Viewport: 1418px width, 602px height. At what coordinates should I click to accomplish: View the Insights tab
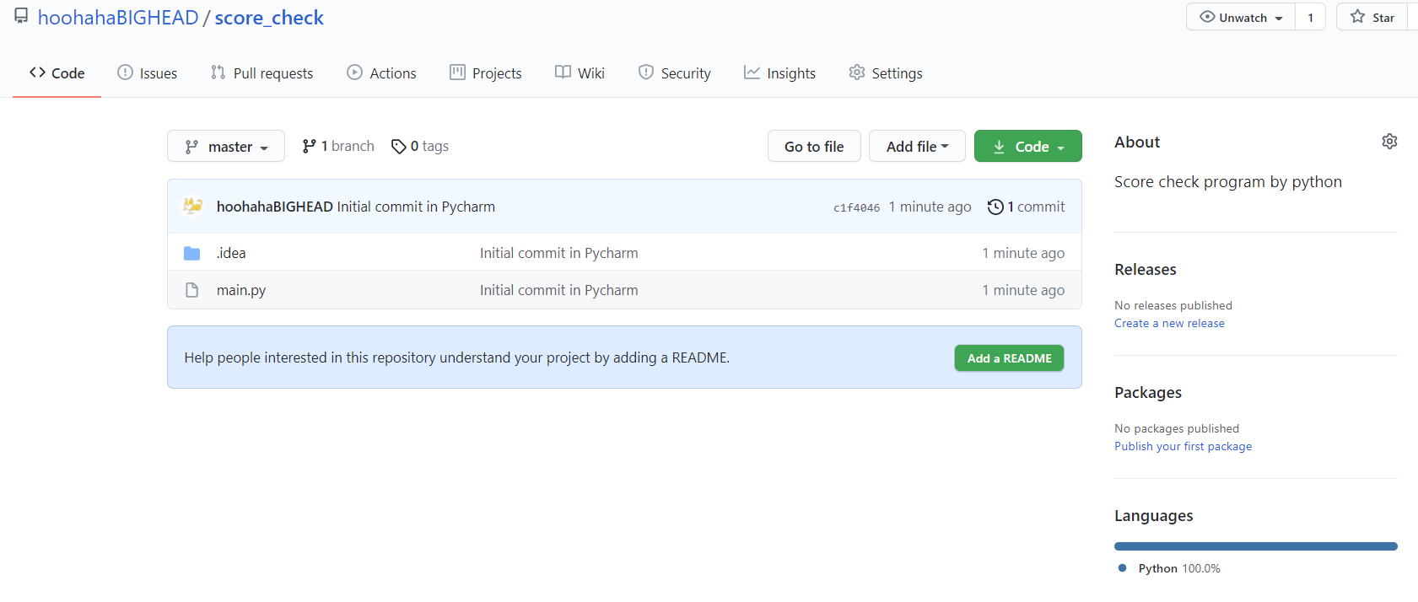coord(779,73)
